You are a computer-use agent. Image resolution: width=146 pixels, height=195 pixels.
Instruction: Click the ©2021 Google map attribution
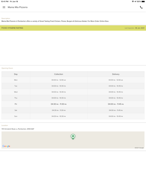139,148
